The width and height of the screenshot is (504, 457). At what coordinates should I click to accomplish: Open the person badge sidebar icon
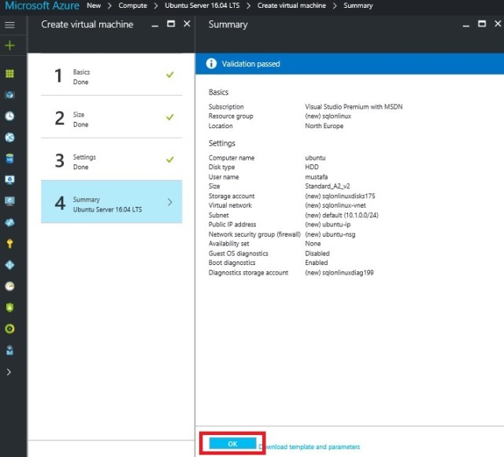tap(9, 350)
